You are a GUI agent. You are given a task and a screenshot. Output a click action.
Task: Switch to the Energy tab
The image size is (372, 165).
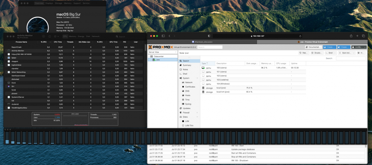click(81, 36)
